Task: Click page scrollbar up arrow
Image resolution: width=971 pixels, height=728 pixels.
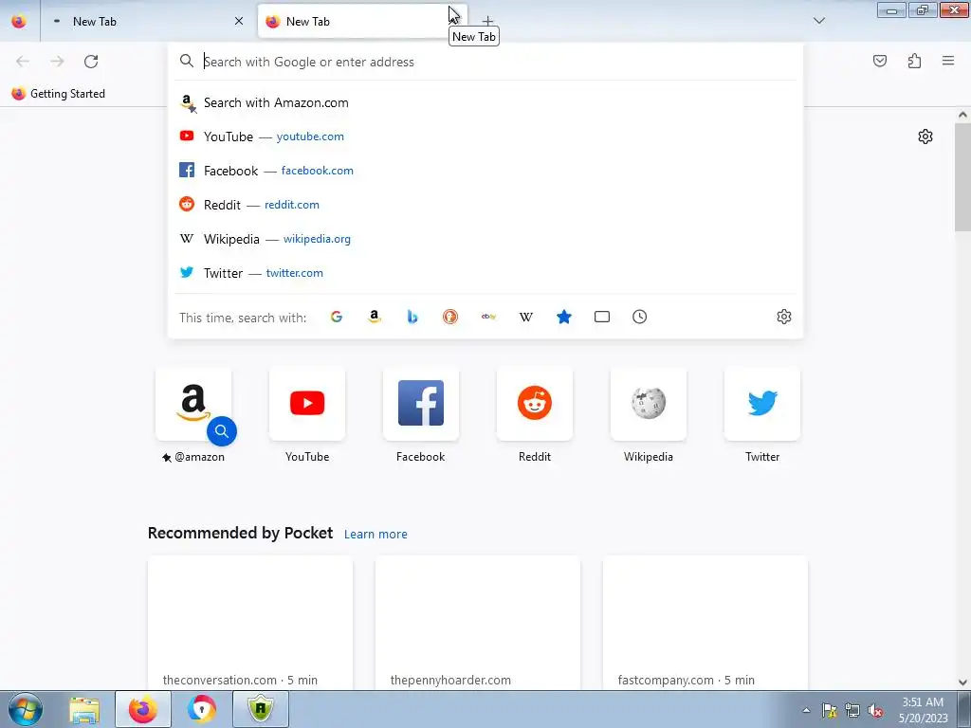Action: (x=962, y=115)
